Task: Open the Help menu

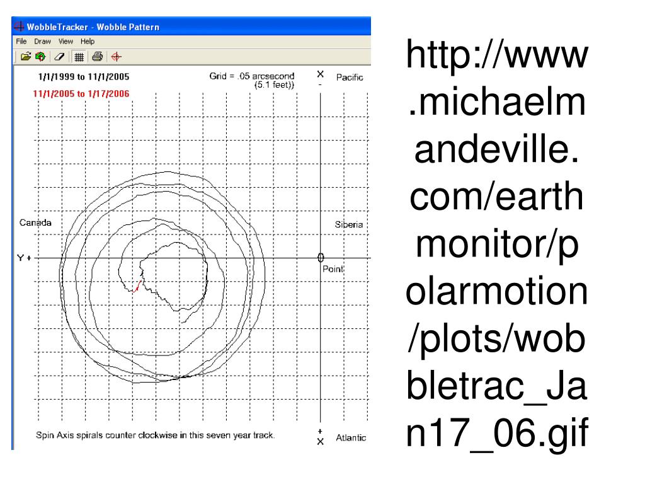Action: pos(87,41)
